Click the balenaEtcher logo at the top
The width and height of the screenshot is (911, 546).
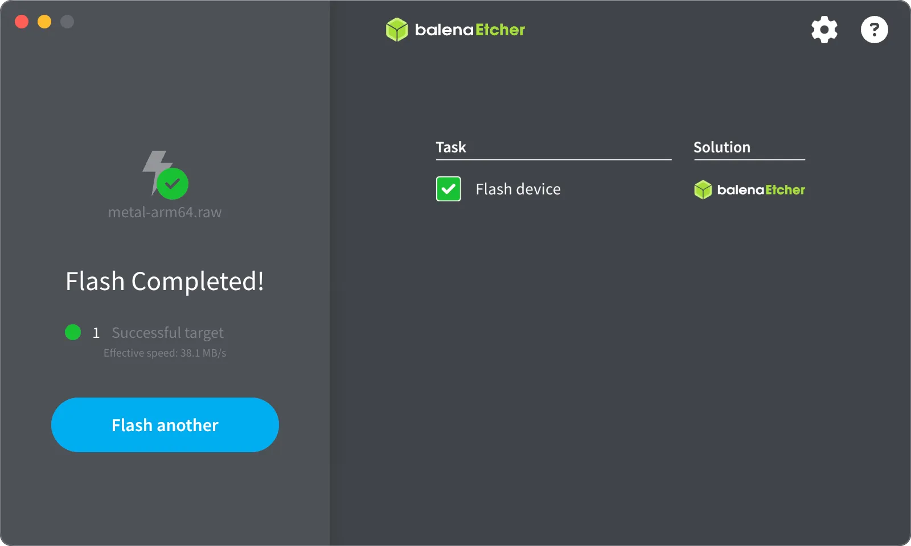click(x=455, y=30)
